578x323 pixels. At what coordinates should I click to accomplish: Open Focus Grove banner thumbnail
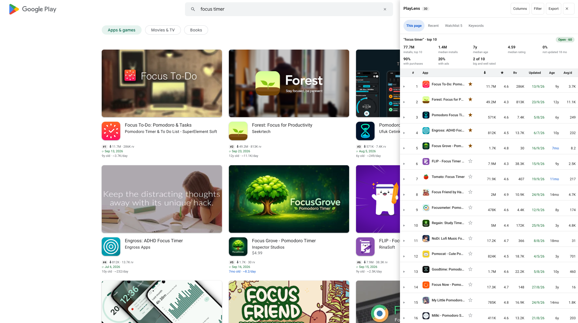tap(289, 199)
